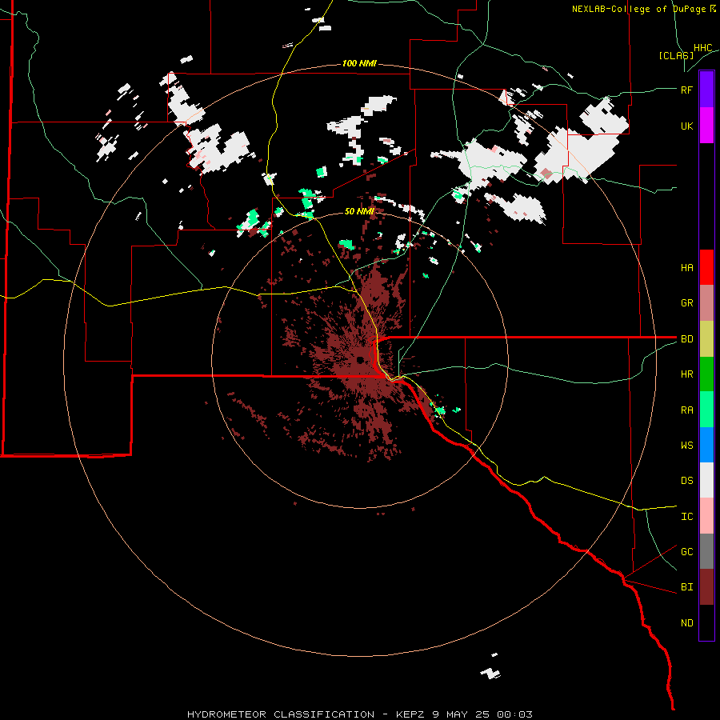Click the HA red legend swatch
This screenshot has height=720, width=720.
[706, 267]
